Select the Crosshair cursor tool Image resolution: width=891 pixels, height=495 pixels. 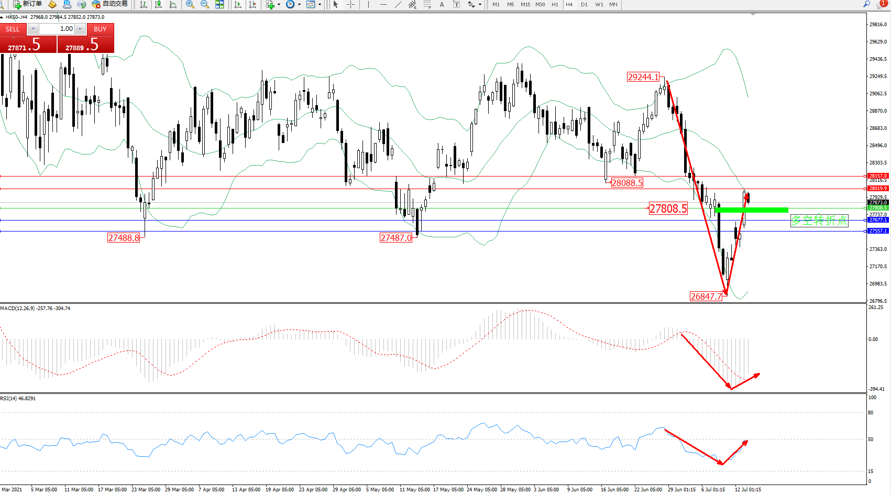[x=350, y=4]
